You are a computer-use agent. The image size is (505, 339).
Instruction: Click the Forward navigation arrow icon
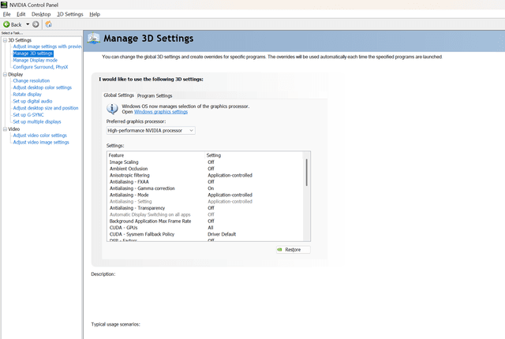(x=36, y=24)
